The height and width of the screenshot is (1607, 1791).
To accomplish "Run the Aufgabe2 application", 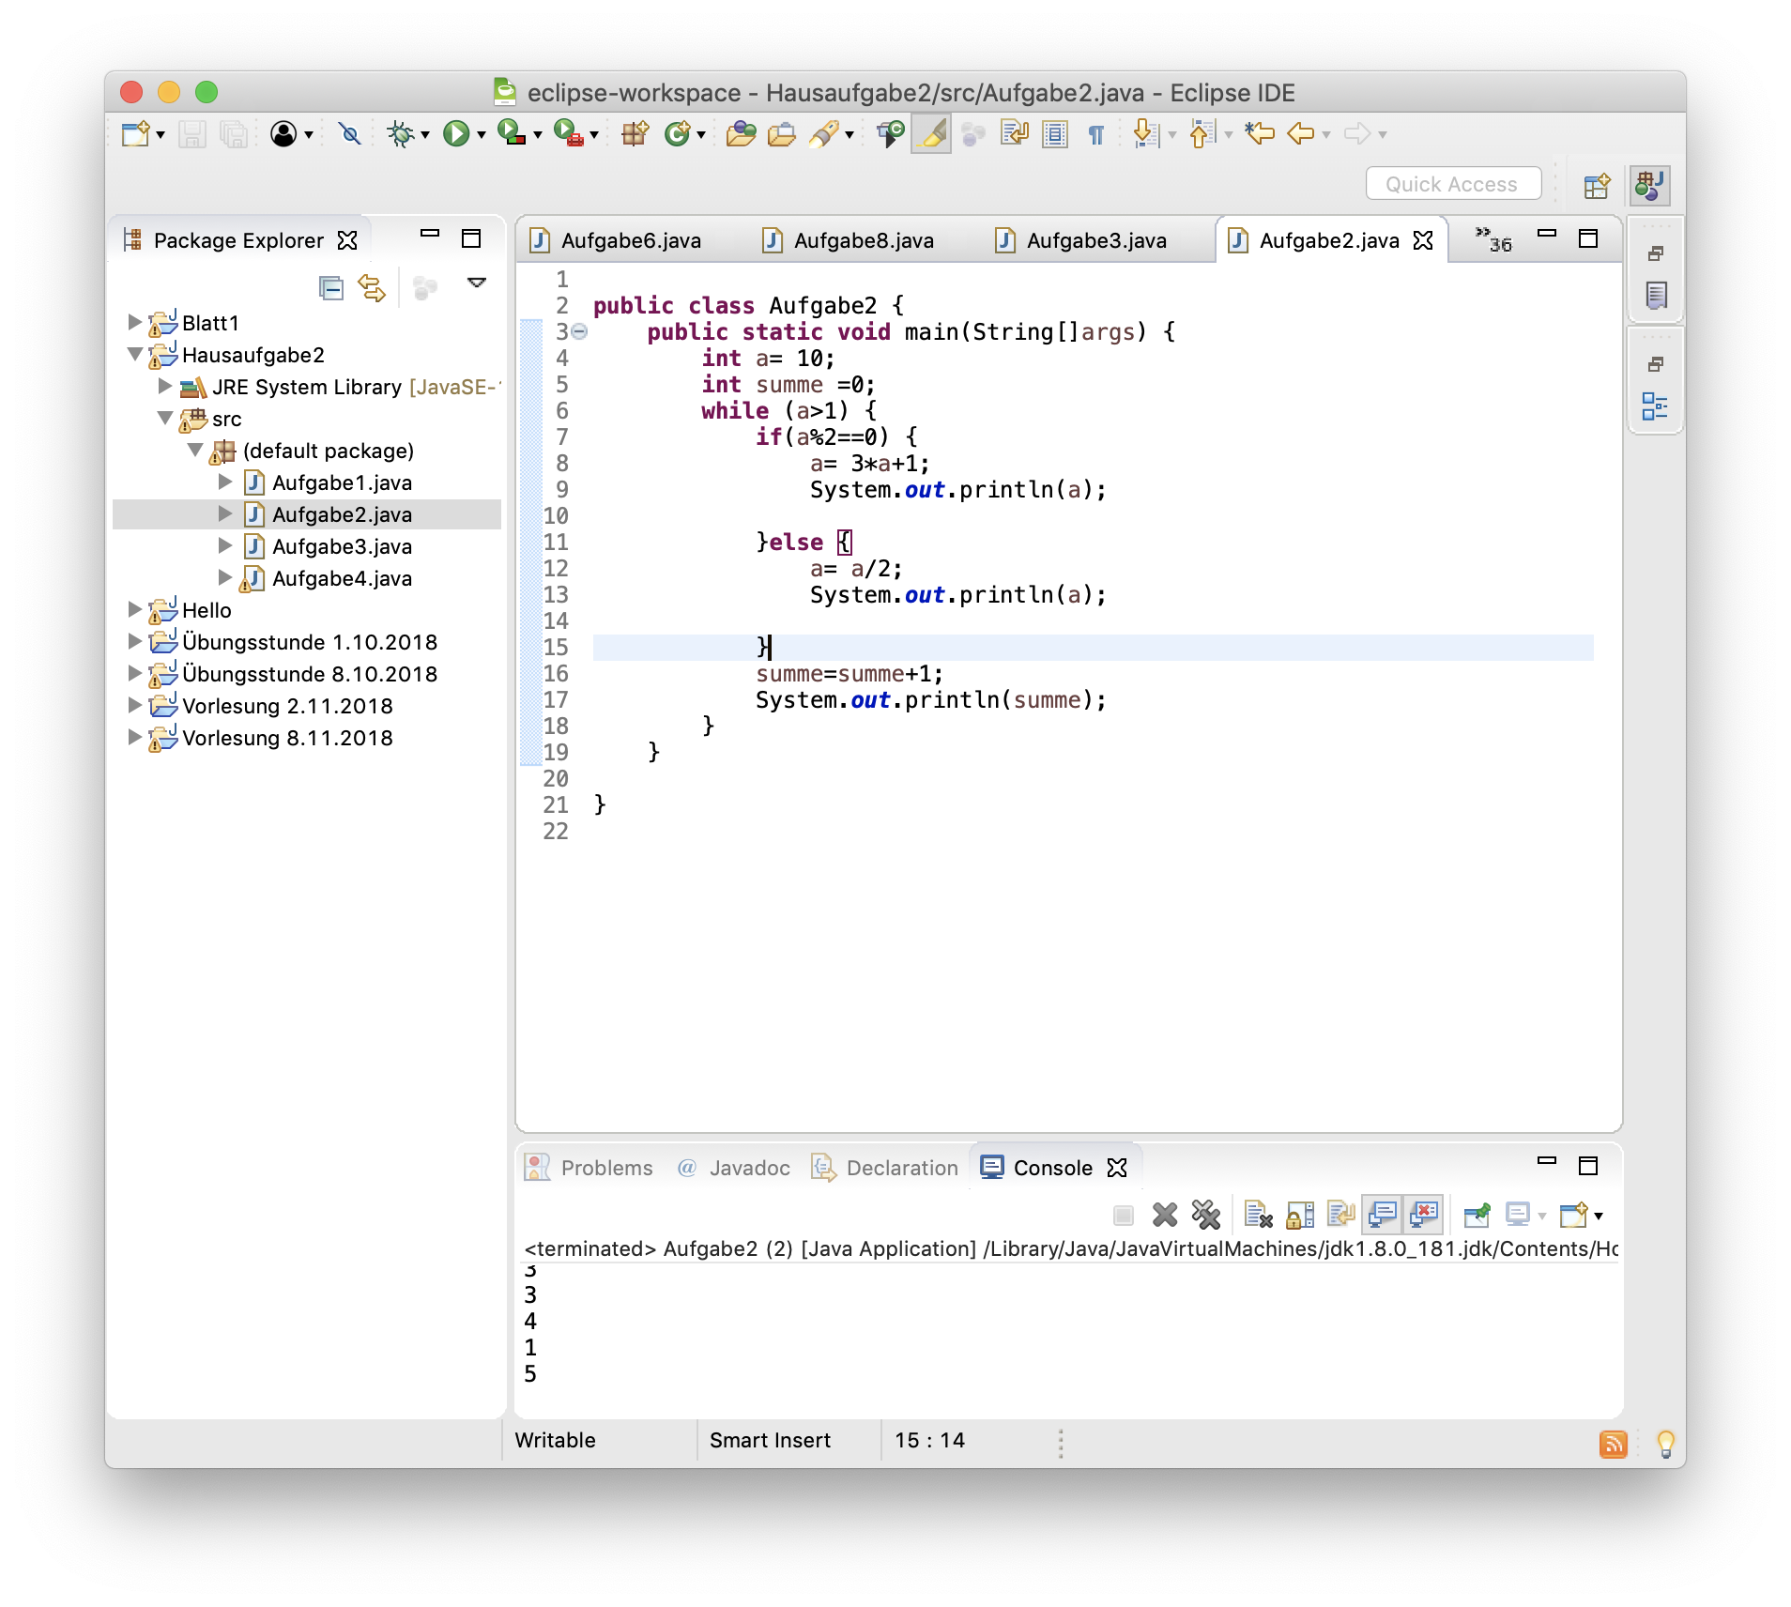I will (457, 134).
